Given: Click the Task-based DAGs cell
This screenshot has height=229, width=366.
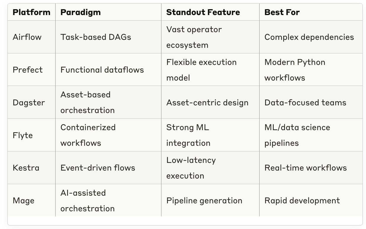Looking at the screenshot, I should click(95, 37).
